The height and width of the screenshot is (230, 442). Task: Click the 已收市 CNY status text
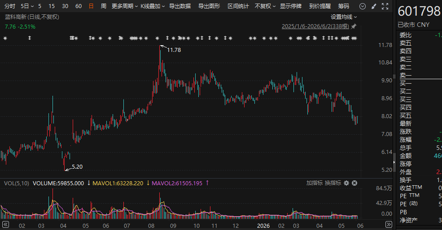[x=414, y=25]
